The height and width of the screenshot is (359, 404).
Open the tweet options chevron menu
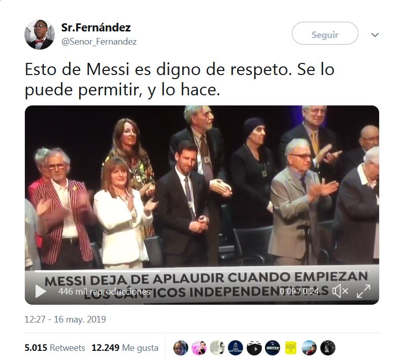pyautogui.click(x=375, y=35)
